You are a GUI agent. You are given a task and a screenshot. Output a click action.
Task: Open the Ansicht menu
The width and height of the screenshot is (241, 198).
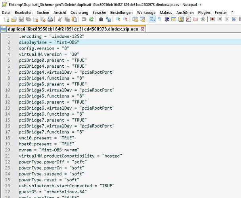pyautogui.click(x=60, y=13)
